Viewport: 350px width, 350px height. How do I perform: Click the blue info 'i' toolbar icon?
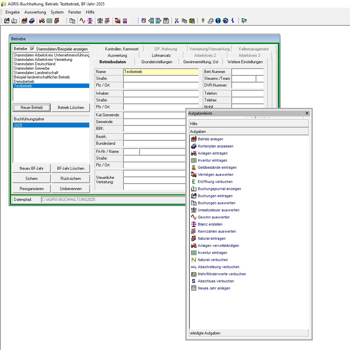[x=233, y=21]
